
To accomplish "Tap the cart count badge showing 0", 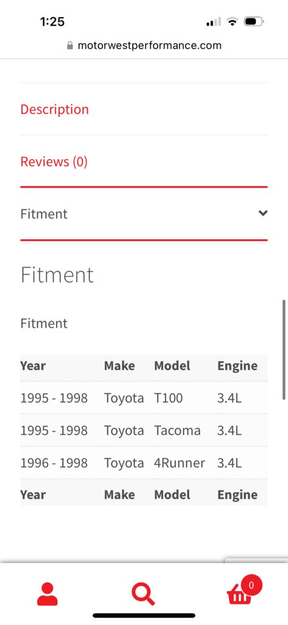I will 251,585.
